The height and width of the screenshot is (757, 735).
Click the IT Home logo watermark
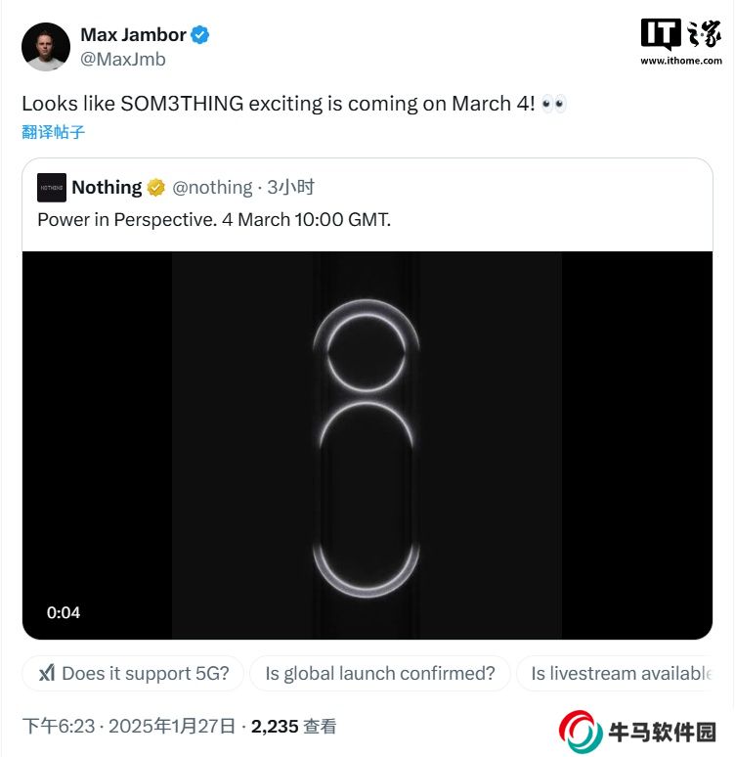pos(681,34)
